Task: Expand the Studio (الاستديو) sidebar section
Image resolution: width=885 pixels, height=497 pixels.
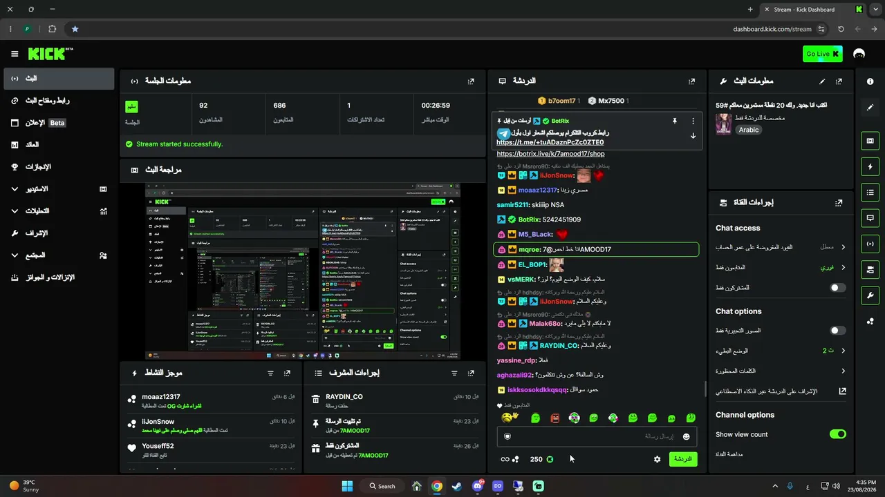Action: [x=59, y=188]
